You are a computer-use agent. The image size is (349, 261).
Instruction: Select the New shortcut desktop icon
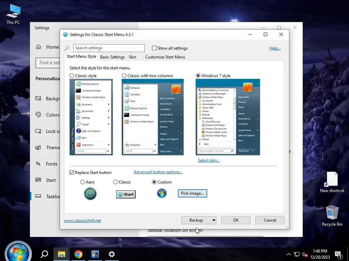(332, 182)
